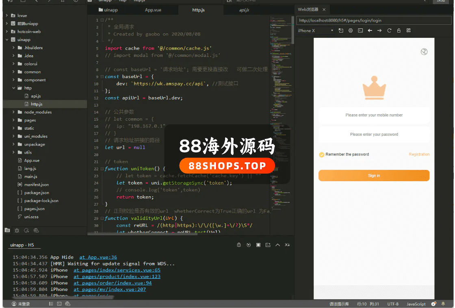Image resolution: width=455 pixels, height=308 pixels.
Task: Click the forward arrow in browser toolbar
Action: pos(379,30)
